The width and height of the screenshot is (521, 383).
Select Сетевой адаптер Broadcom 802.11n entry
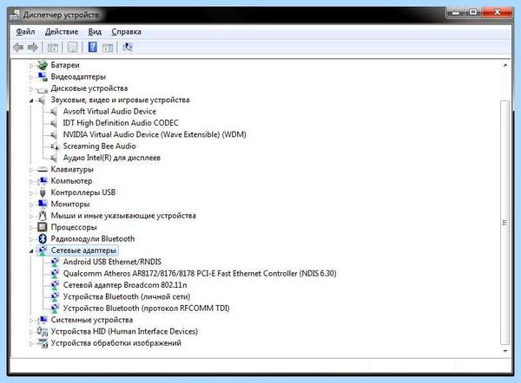tap(125, 285)
